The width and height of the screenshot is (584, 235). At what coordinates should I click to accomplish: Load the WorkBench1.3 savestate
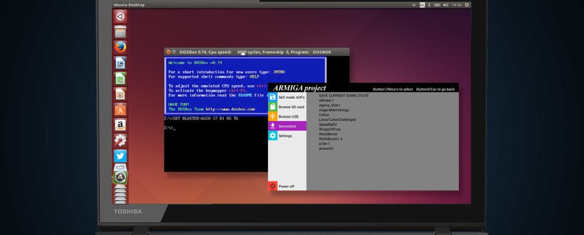[x=330, y=139]
